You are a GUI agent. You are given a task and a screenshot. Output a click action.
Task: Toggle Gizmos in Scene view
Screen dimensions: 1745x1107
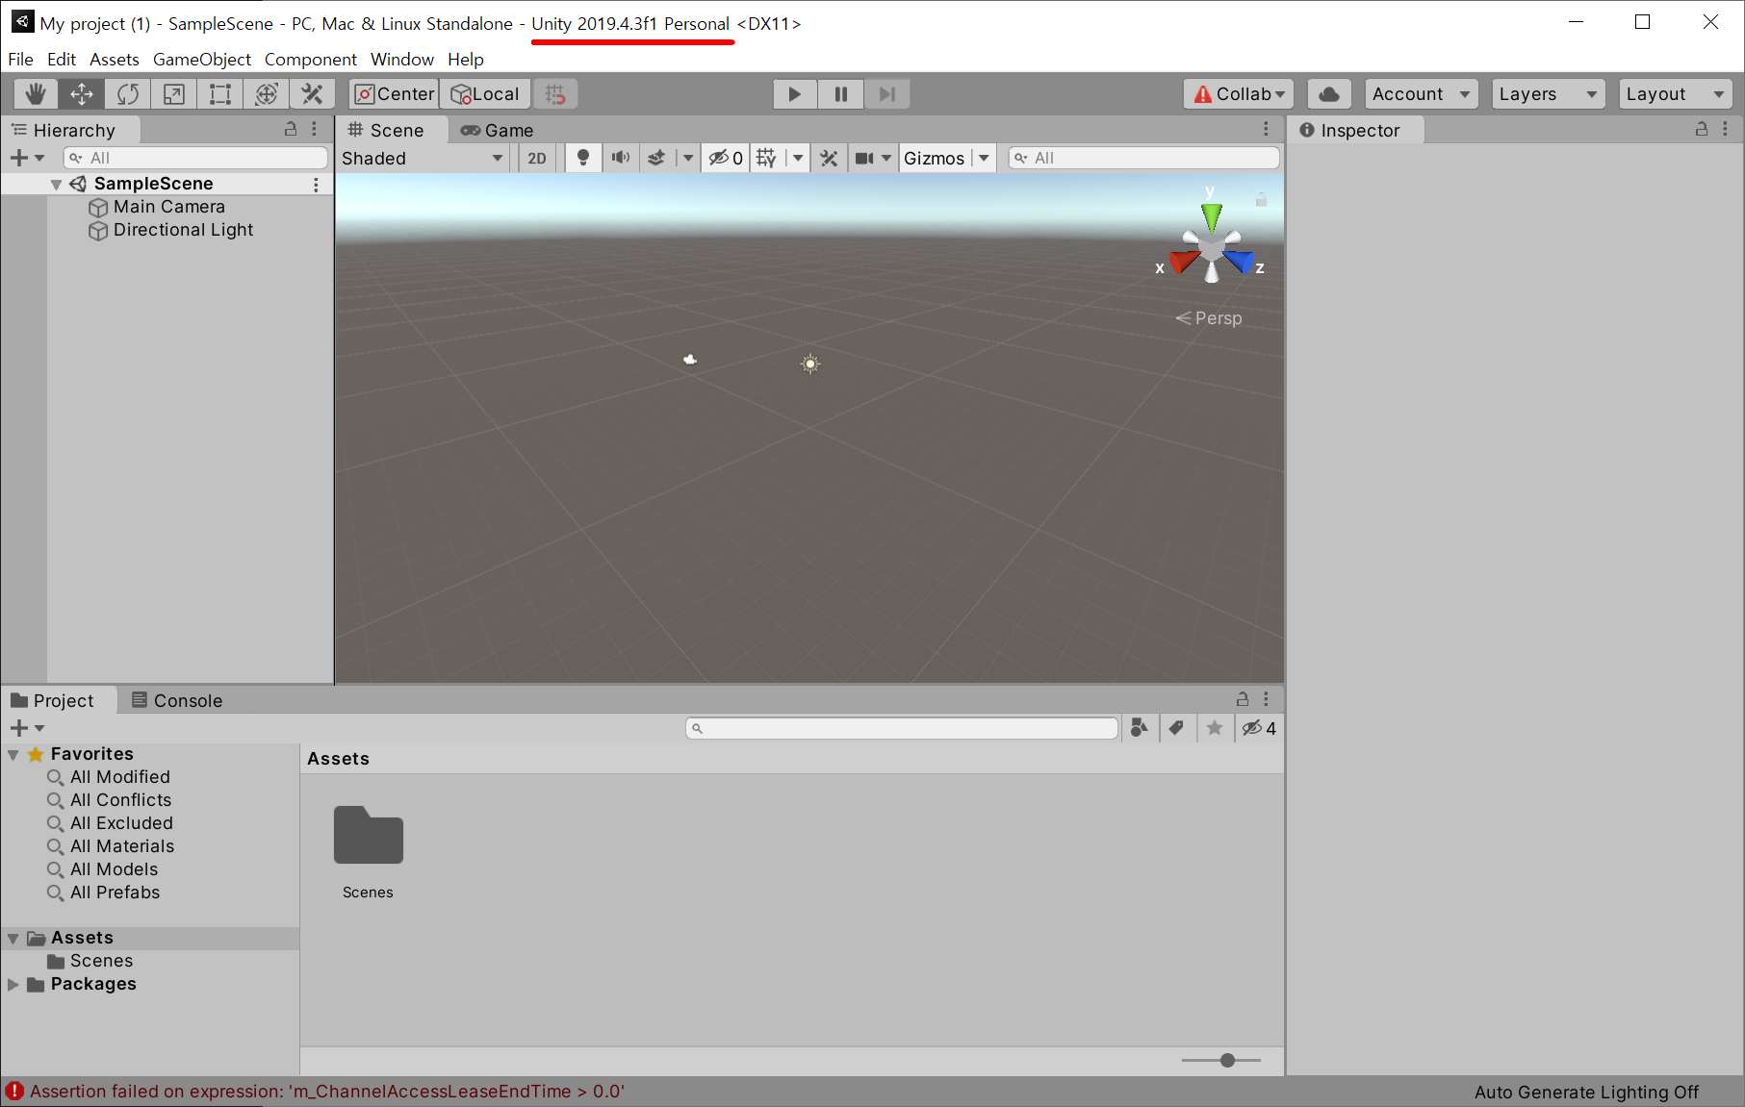point(934,158)
